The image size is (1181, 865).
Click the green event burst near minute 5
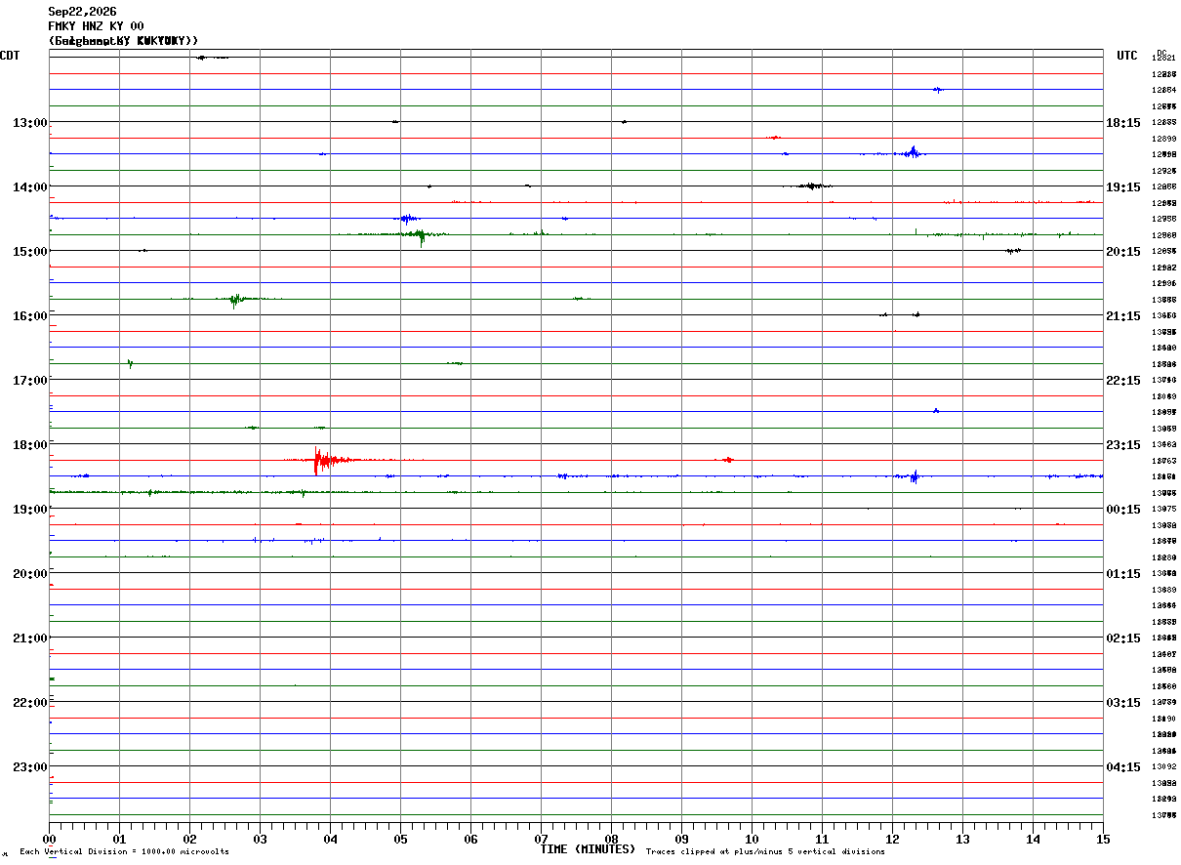421,234
